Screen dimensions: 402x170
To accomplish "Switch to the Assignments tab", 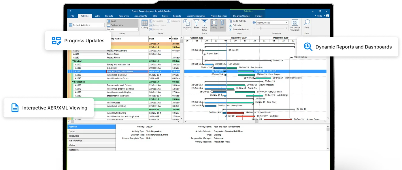I will 141,16.
